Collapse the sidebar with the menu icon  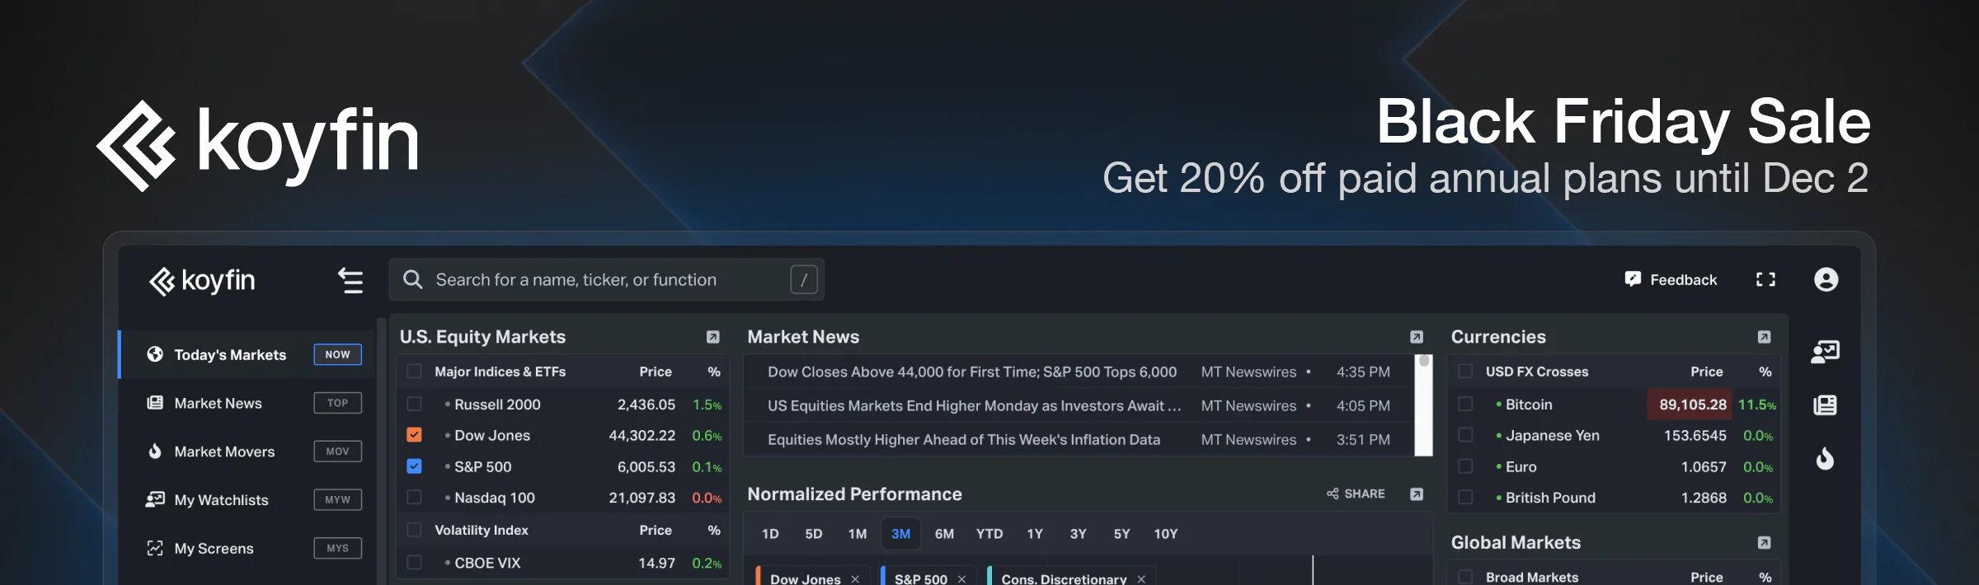point(350,281)
